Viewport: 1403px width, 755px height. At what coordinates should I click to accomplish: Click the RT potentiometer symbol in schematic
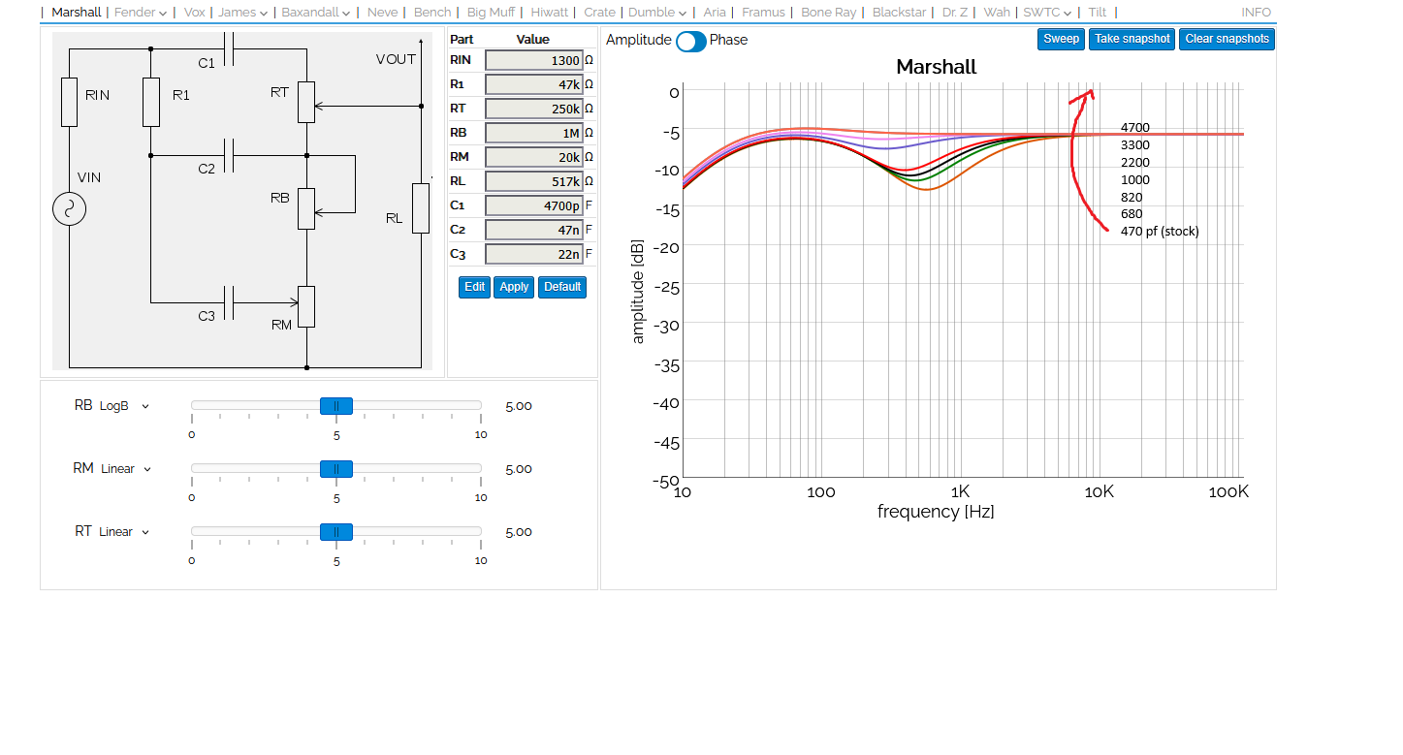[306, 103]
